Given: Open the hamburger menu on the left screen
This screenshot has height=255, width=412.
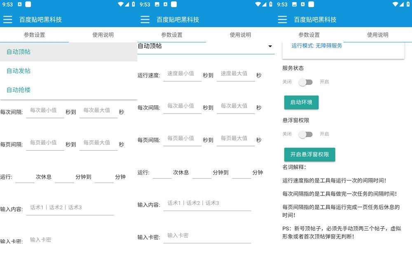Looking at the screenshot, I should pyautogui.click(x=7, y=19).
